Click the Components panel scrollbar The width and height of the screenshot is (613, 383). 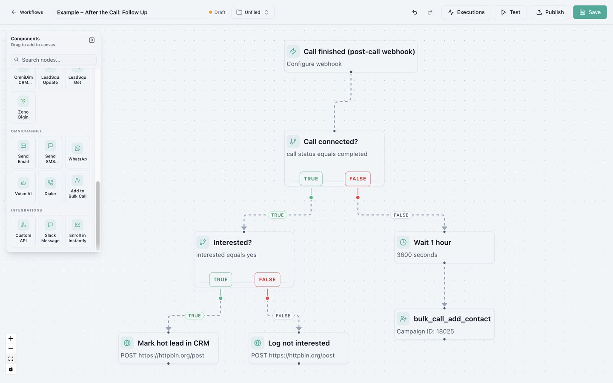98,216
